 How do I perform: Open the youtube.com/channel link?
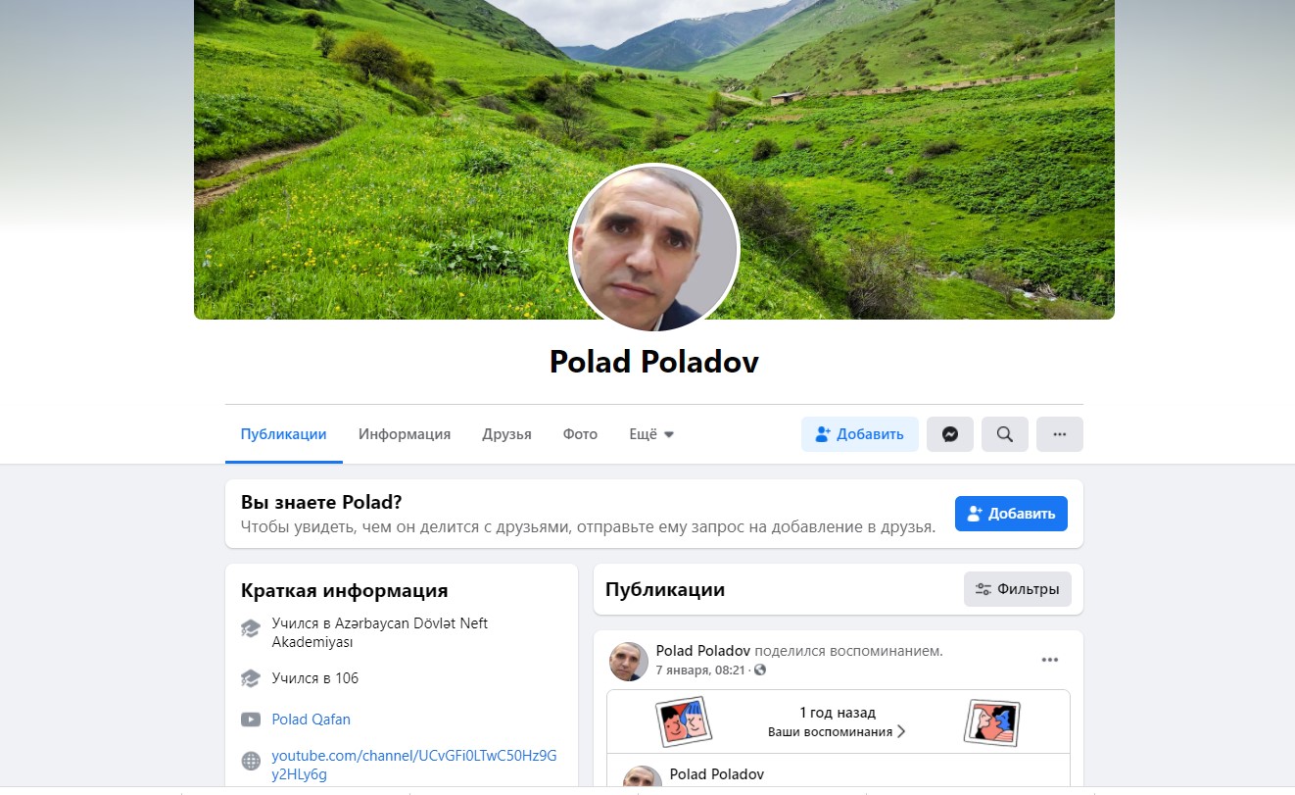[414, 765]
